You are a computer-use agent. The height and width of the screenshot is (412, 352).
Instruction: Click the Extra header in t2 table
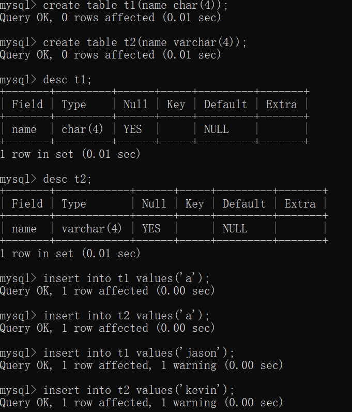[300, 204]
